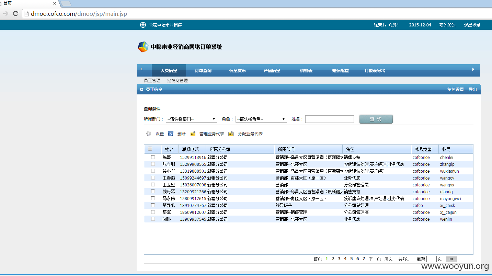Open the 月报表导出 tab

click(x=375, y=71)
